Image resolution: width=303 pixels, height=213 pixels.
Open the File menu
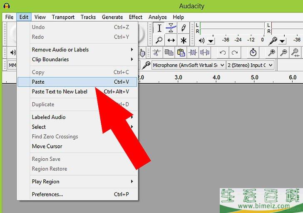click(x=9, y=17)
